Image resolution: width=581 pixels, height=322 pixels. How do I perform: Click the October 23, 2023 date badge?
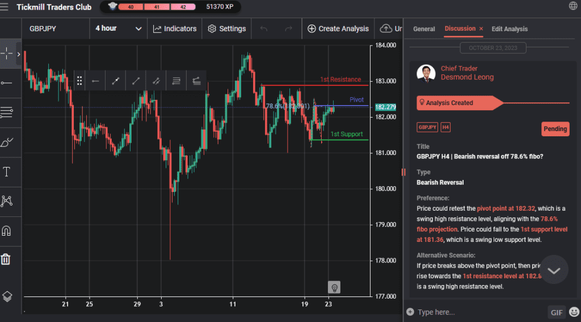click(493, 48)
